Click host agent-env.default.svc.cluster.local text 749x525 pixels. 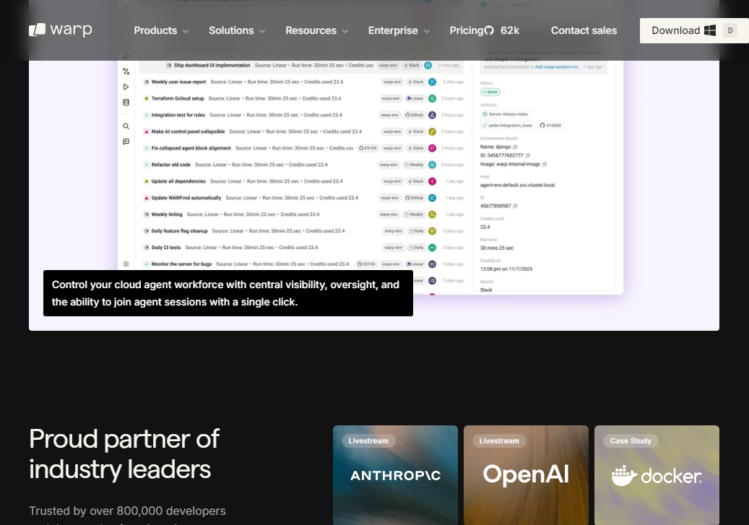click(x=517, y=185)
